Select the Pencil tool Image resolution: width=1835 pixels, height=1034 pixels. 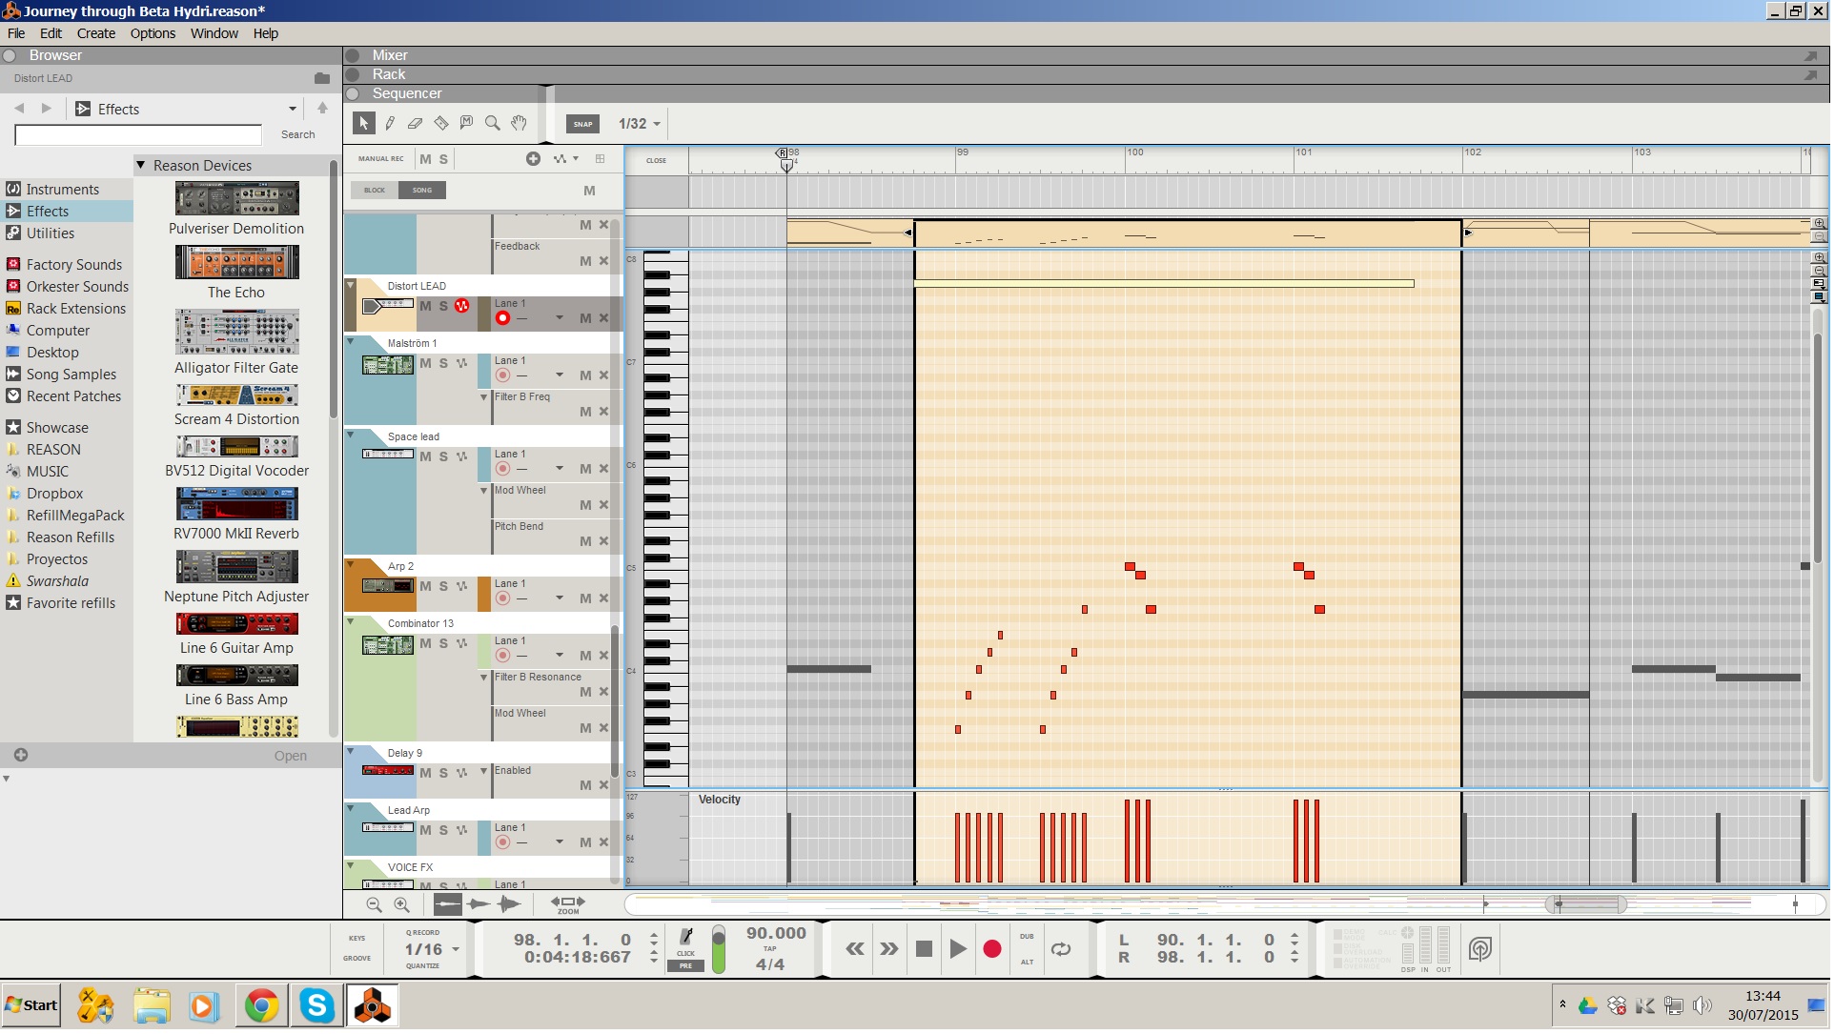click(x=390, y=123)
